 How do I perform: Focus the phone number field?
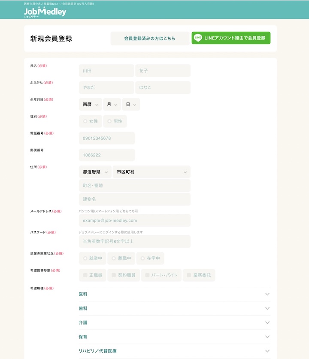tap(106, 138)
